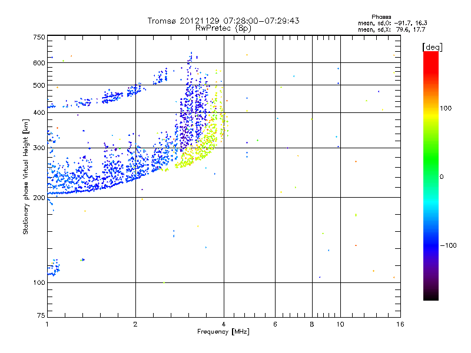The width and height of the screenshot is (471, 353).
Task: Pick the blue colorbar area near -100
Action: click(x=431, y=244)
